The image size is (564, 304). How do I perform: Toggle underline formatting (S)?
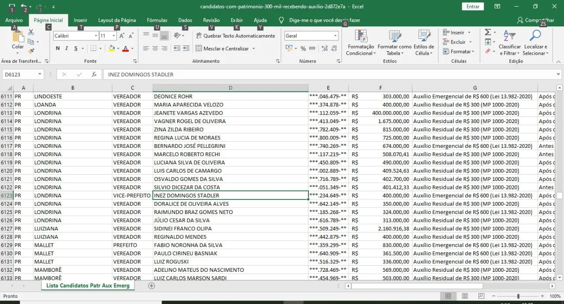[x=76, y=49]
